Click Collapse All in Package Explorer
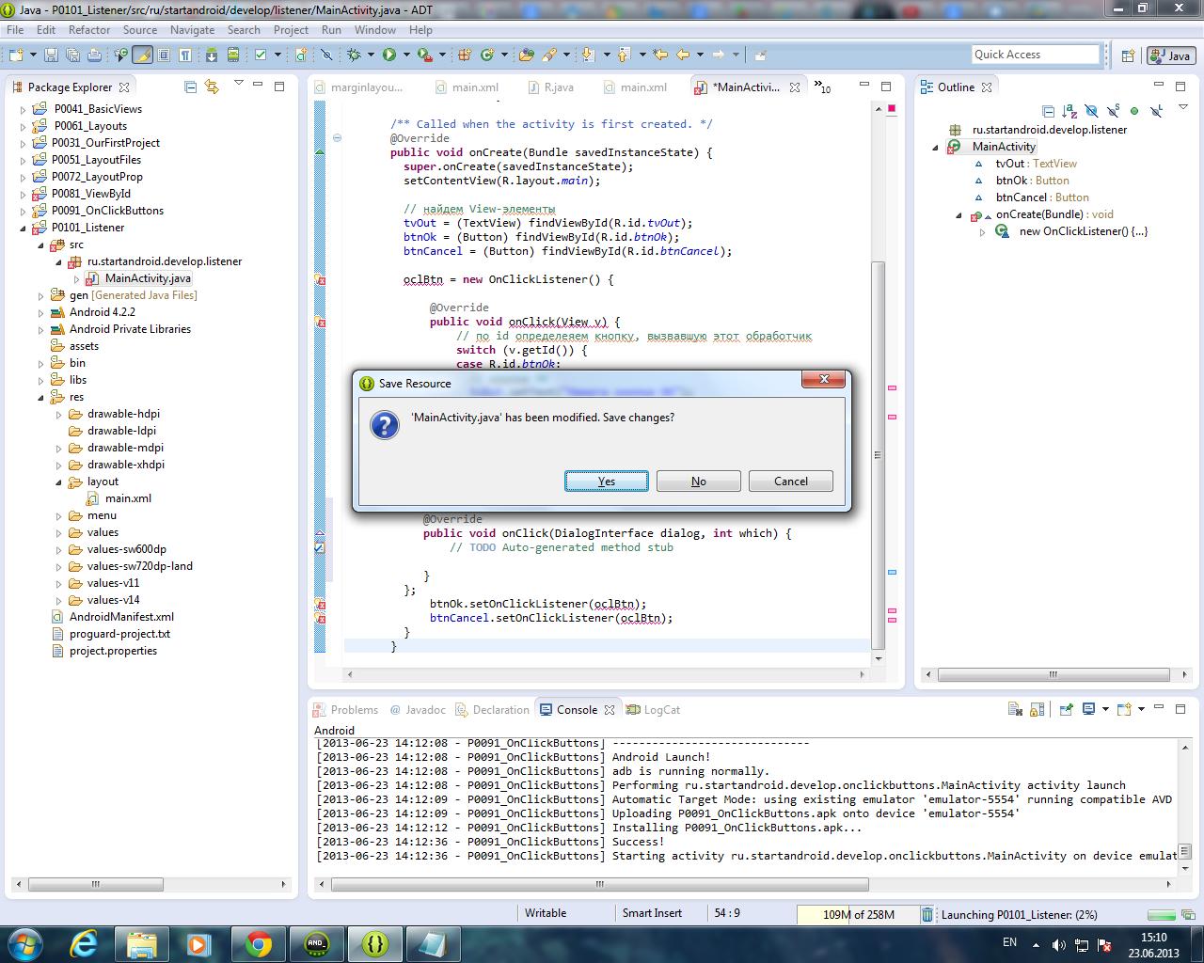 (x=191, y=87)
